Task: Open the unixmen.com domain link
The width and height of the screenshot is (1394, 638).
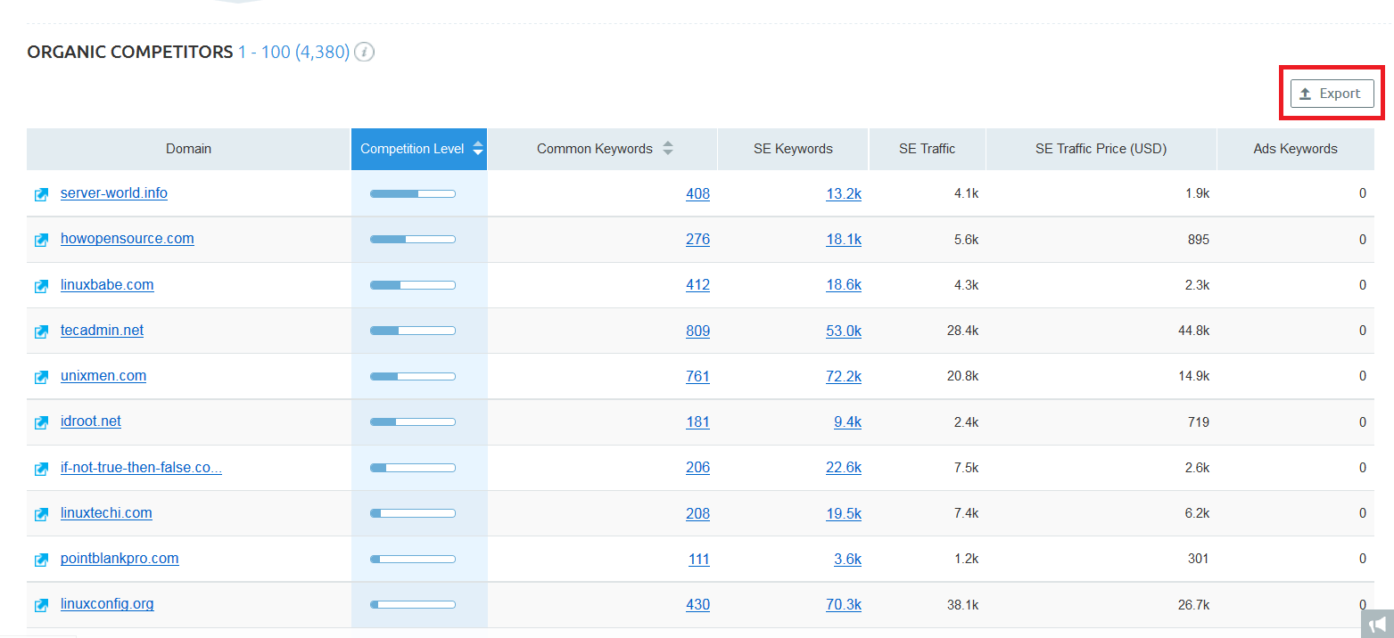Action: [103, 375]
